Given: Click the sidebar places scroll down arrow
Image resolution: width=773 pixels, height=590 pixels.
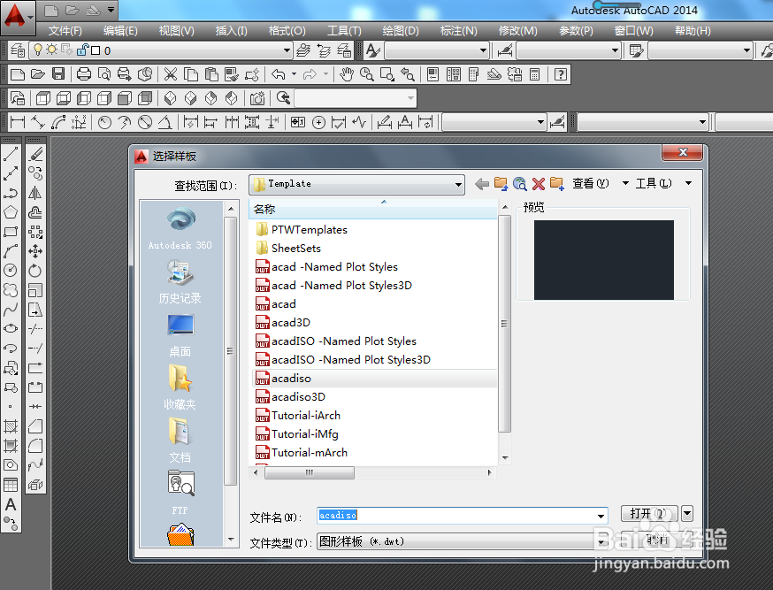Looking at the screenshot, I should tap(230, 540).
